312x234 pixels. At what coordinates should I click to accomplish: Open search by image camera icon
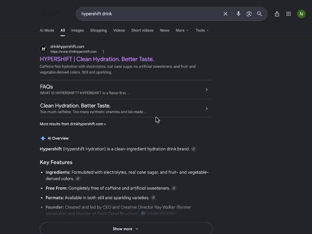[249, 14]
